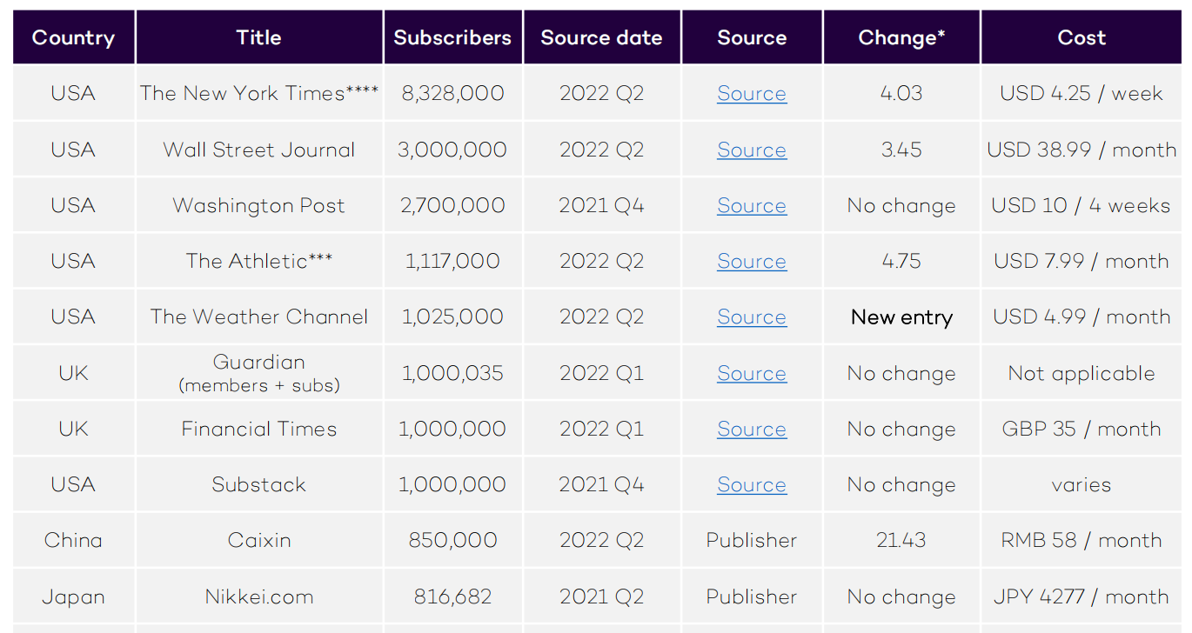Click the USD 4.99 / month cost
1192x633 pixels.
click(x=1082, y=316)
